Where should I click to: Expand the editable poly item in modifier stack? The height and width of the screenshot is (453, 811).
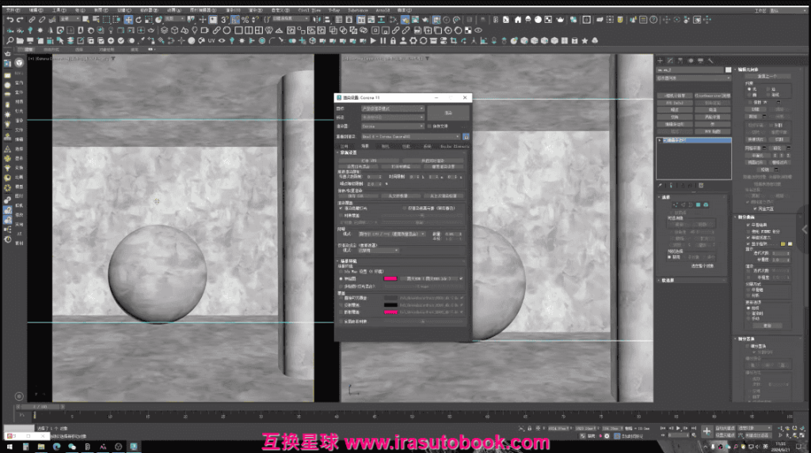[661, 140]
